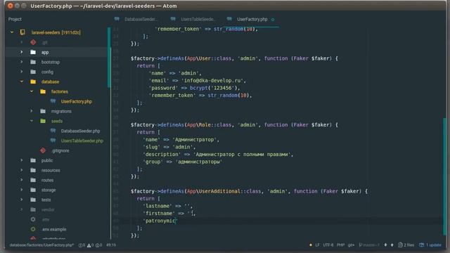
Task: Click the tree view vertical scrollbar
Action: pyautogui.click(x=109, y=58)
